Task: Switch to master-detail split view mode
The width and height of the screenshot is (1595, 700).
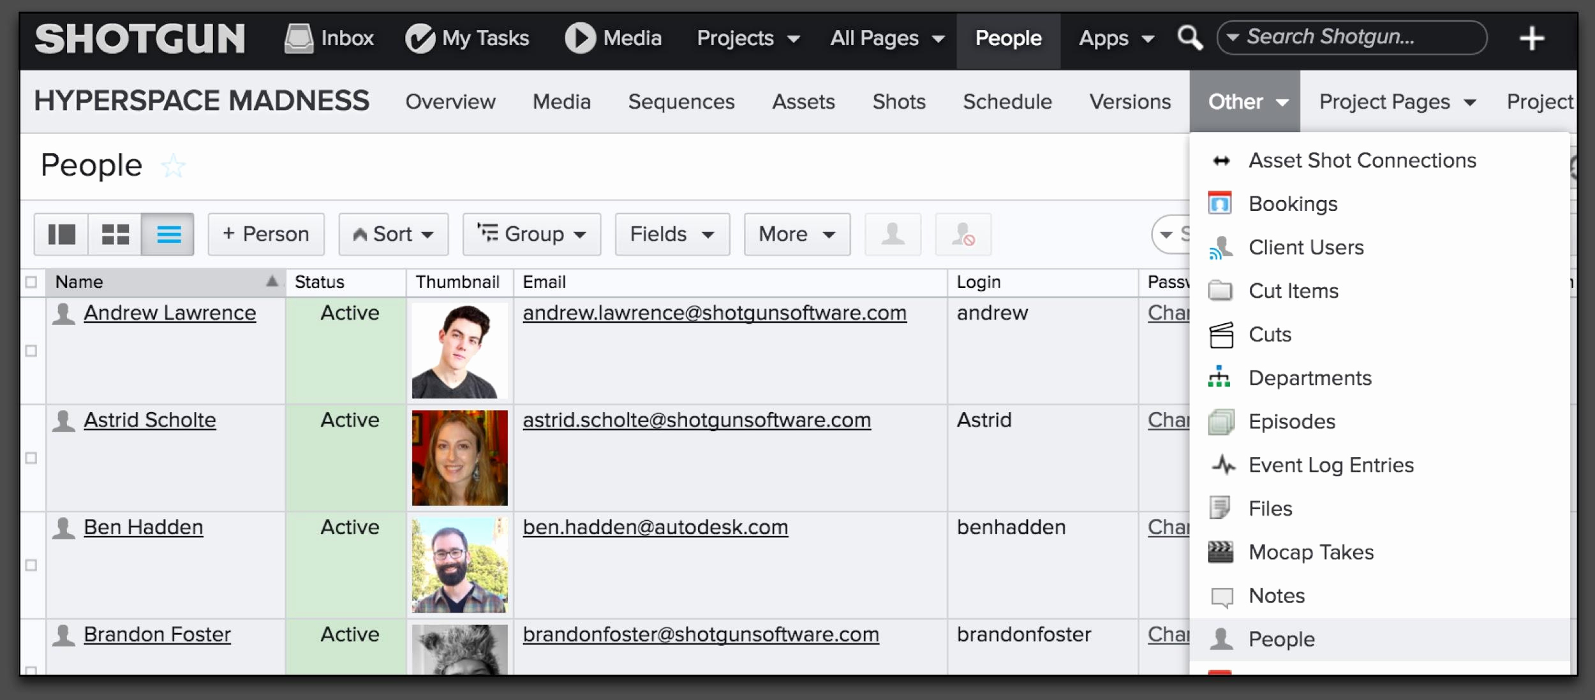Action: pos(62,234)
